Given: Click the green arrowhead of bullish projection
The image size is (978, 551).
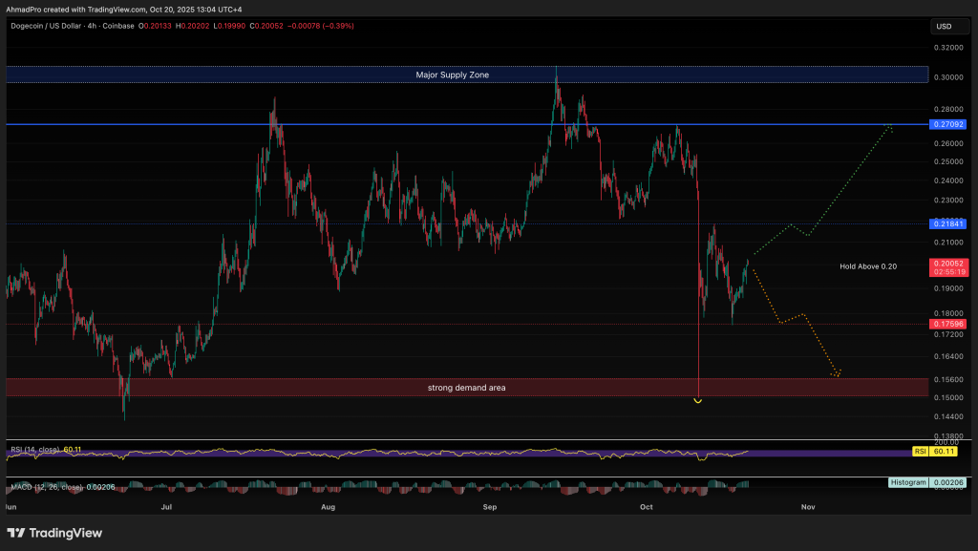Looking at the screenshot, I should [x=890, y=127].
